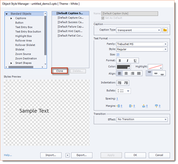Align text left
Viewport: 178px width, 164px height.
[120, 73]
